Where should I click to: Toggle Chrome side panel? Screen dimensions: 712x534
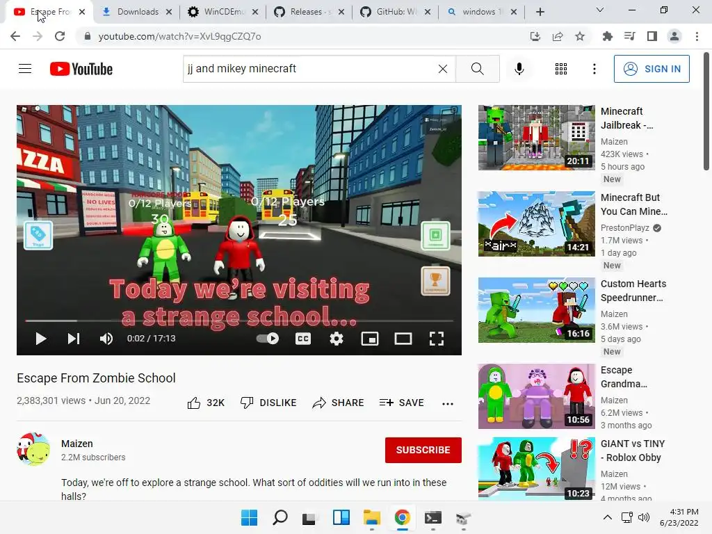(652, 36)
